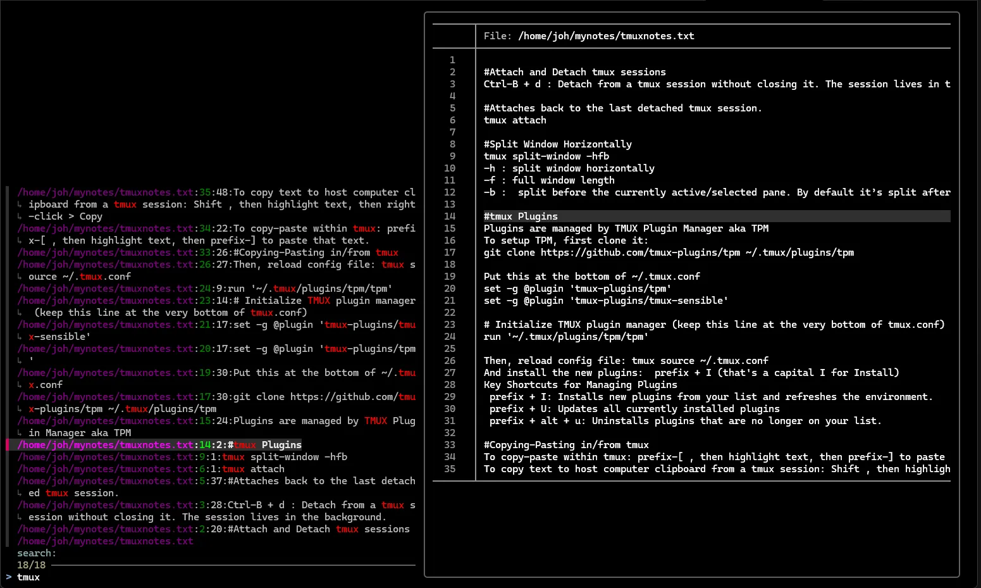The width and height of the screenshot is (981, 588).
Task: Select result tmuxnotes.txt:19:30 Put this at the bottom
Action: point(216,378)
